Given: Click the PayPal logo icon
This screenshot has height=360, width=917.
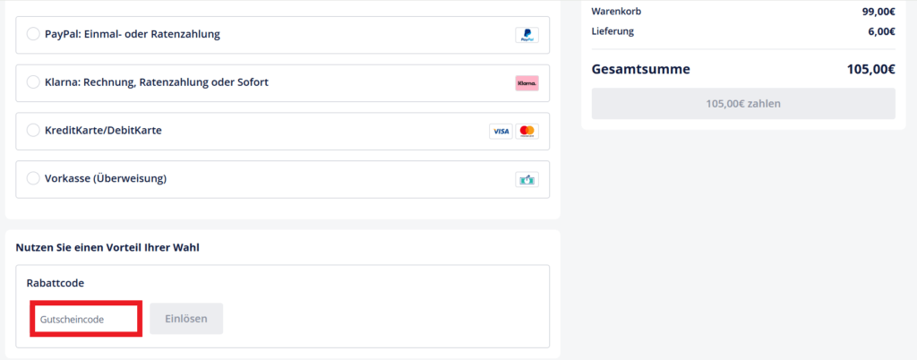Looking at the screenshot, I should pyautogui.click(x=527, y=35).
